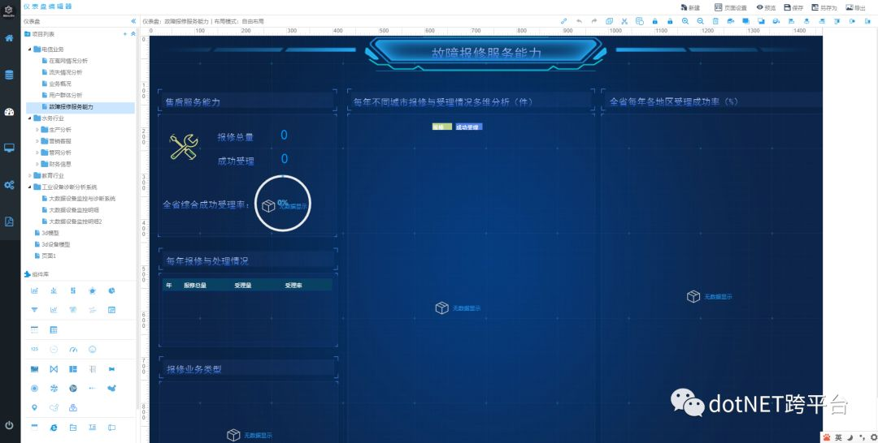The width and height of the screenshot is (878, 443).
Task: Select the 故障报修服务能力 title banner
Action: (x=486, y=53)
